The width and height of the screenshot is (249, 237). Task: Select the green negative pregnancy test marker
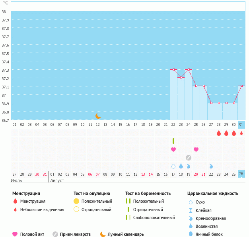[x=173, y=141]
